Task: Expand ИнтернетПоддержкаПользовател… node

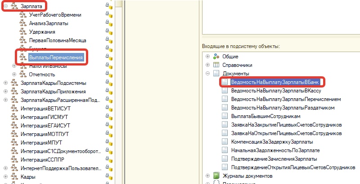Action: pos(6,168)
